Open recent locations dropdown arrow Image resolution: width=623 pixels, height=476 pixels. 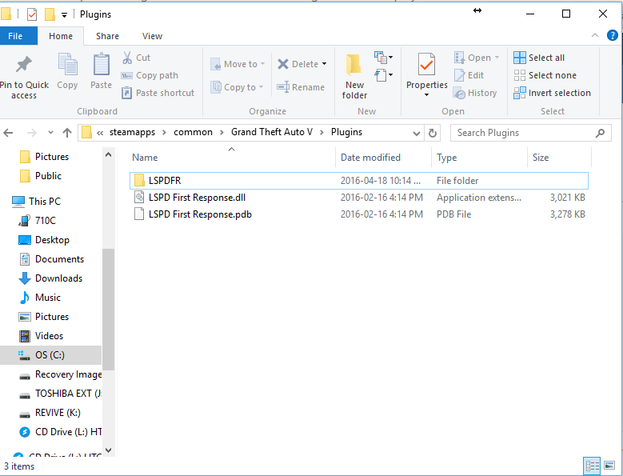coord(50,133)
